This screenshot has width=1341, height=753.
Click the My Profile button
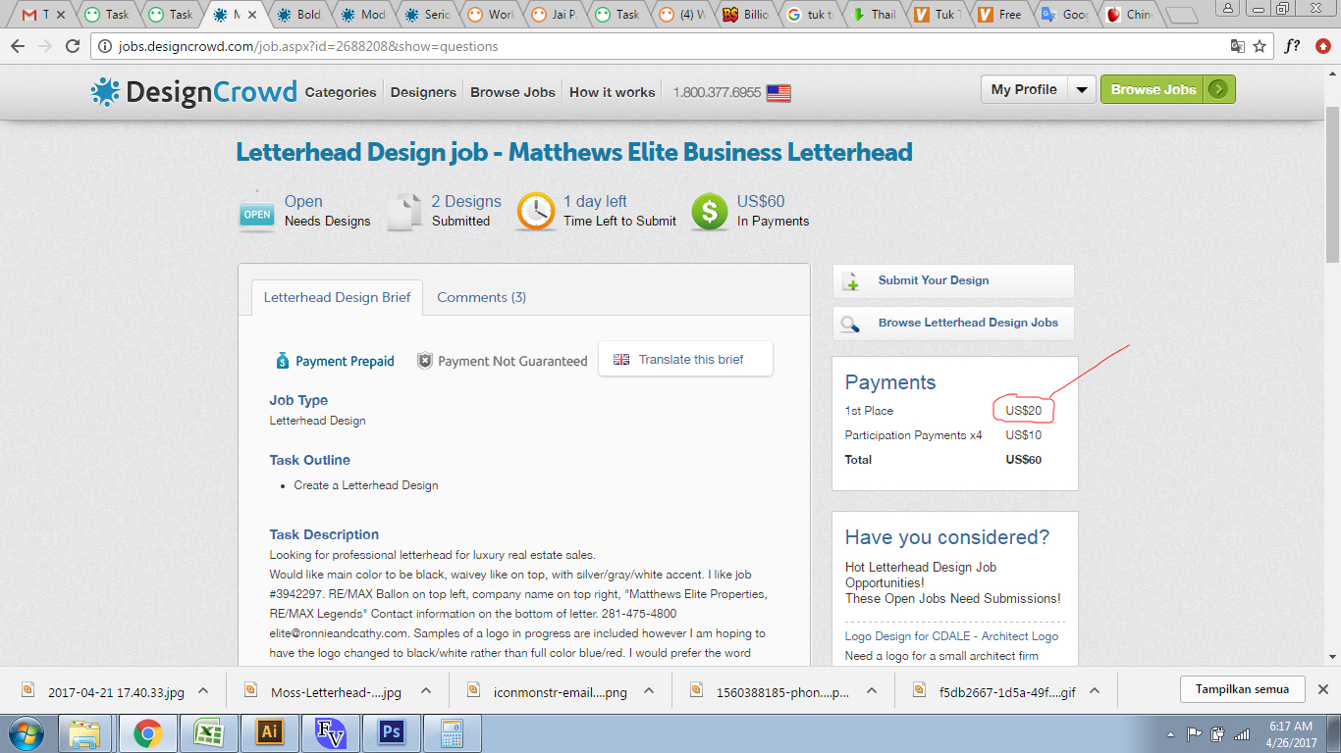click(x=1024, y=89)
